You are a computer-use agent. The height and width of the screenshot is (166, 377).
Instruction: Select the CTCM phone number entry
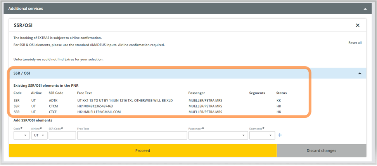pos(95,106)
